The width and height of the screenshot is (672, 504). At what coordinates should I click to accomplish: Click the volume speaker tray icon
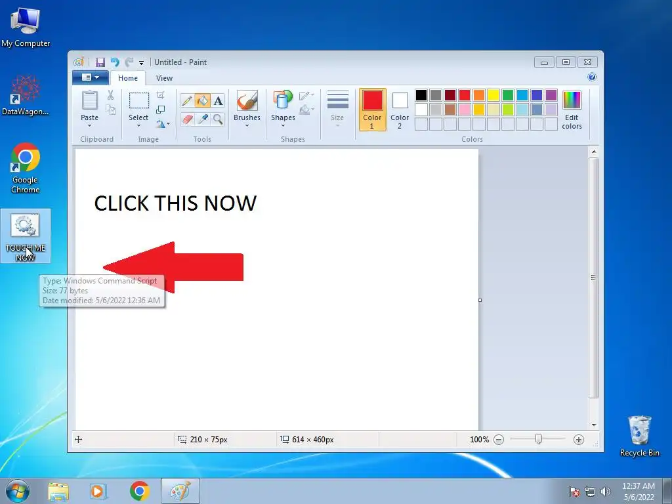[x=605, y=492]
